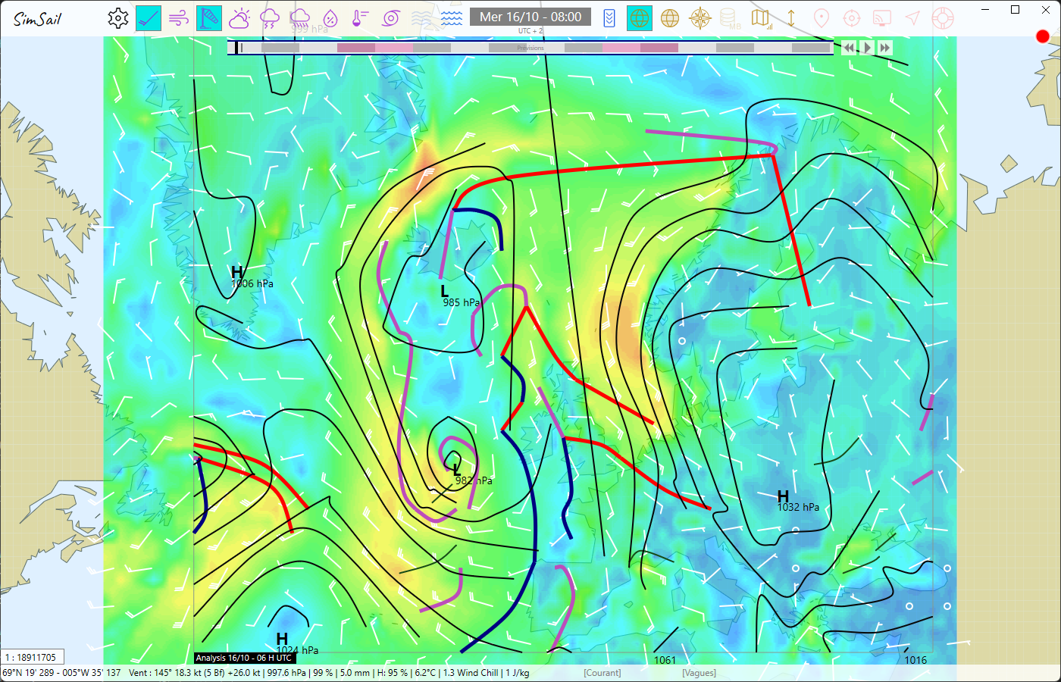Click the date and time display
Viewport: 1061px width, 682px height.
[530, 17]
